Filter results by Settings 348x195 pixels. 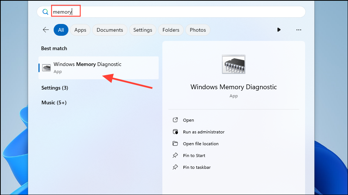coord(143,30)
